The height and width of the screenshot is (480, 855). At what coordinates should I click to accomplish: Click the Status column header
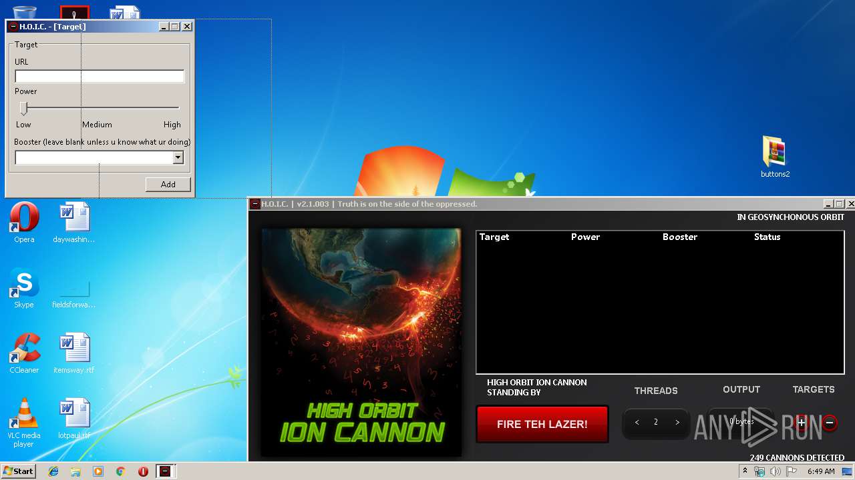(767, 237)
